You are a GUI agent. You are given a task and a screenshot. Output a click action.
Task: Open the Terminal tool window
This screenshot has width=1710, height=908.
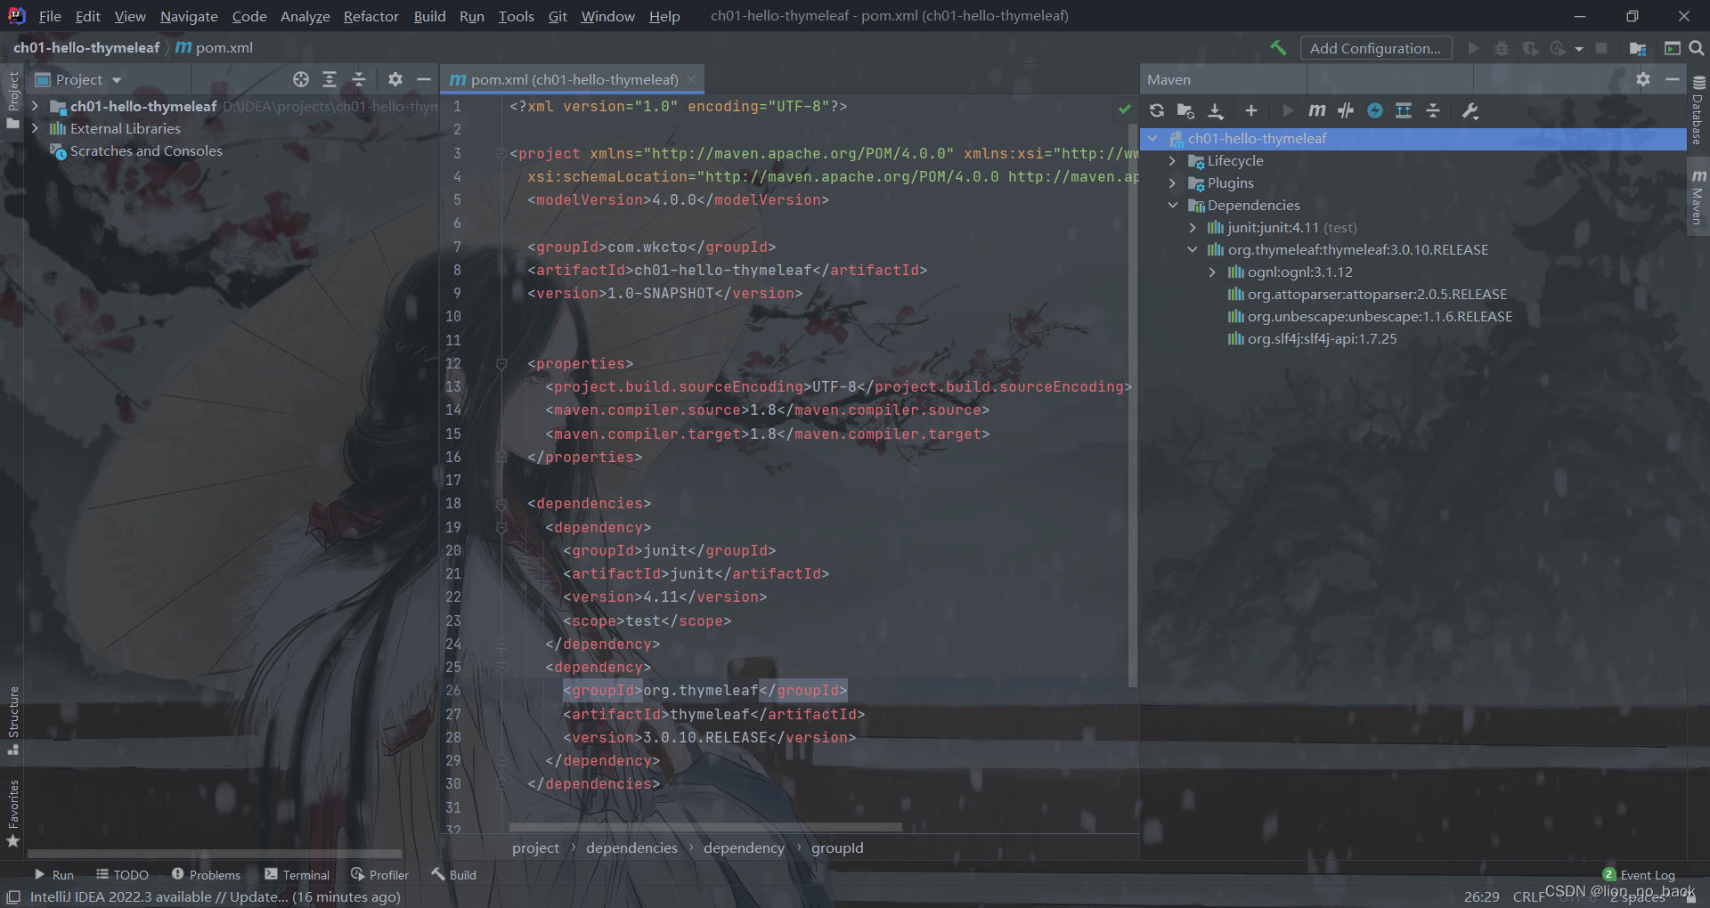click(297, 875)
